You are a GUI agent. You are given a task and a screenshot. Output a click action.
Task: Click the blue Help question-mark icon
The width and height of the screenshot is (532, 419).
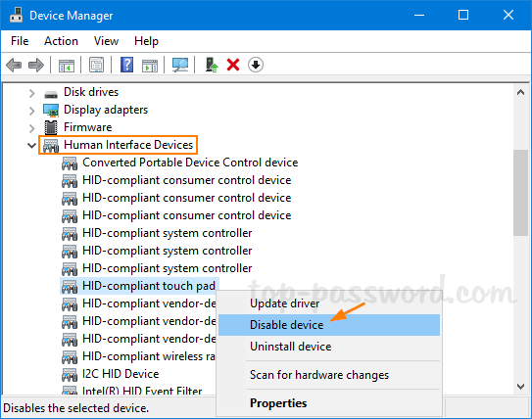coord(127,65)
